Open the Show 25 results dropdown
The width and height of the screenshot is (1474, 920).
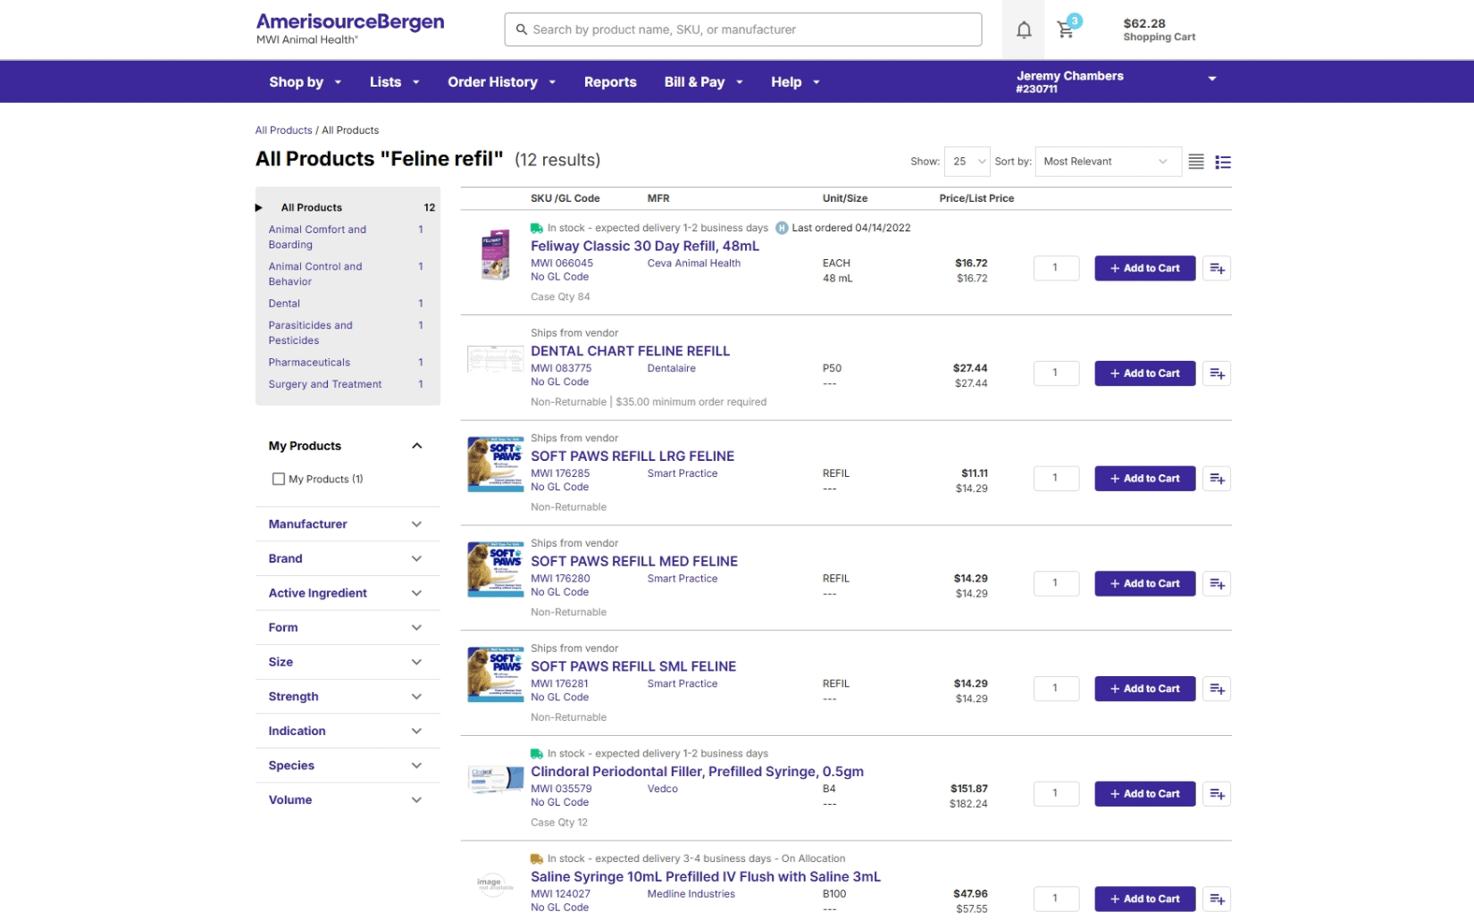(x=967, y=162)
